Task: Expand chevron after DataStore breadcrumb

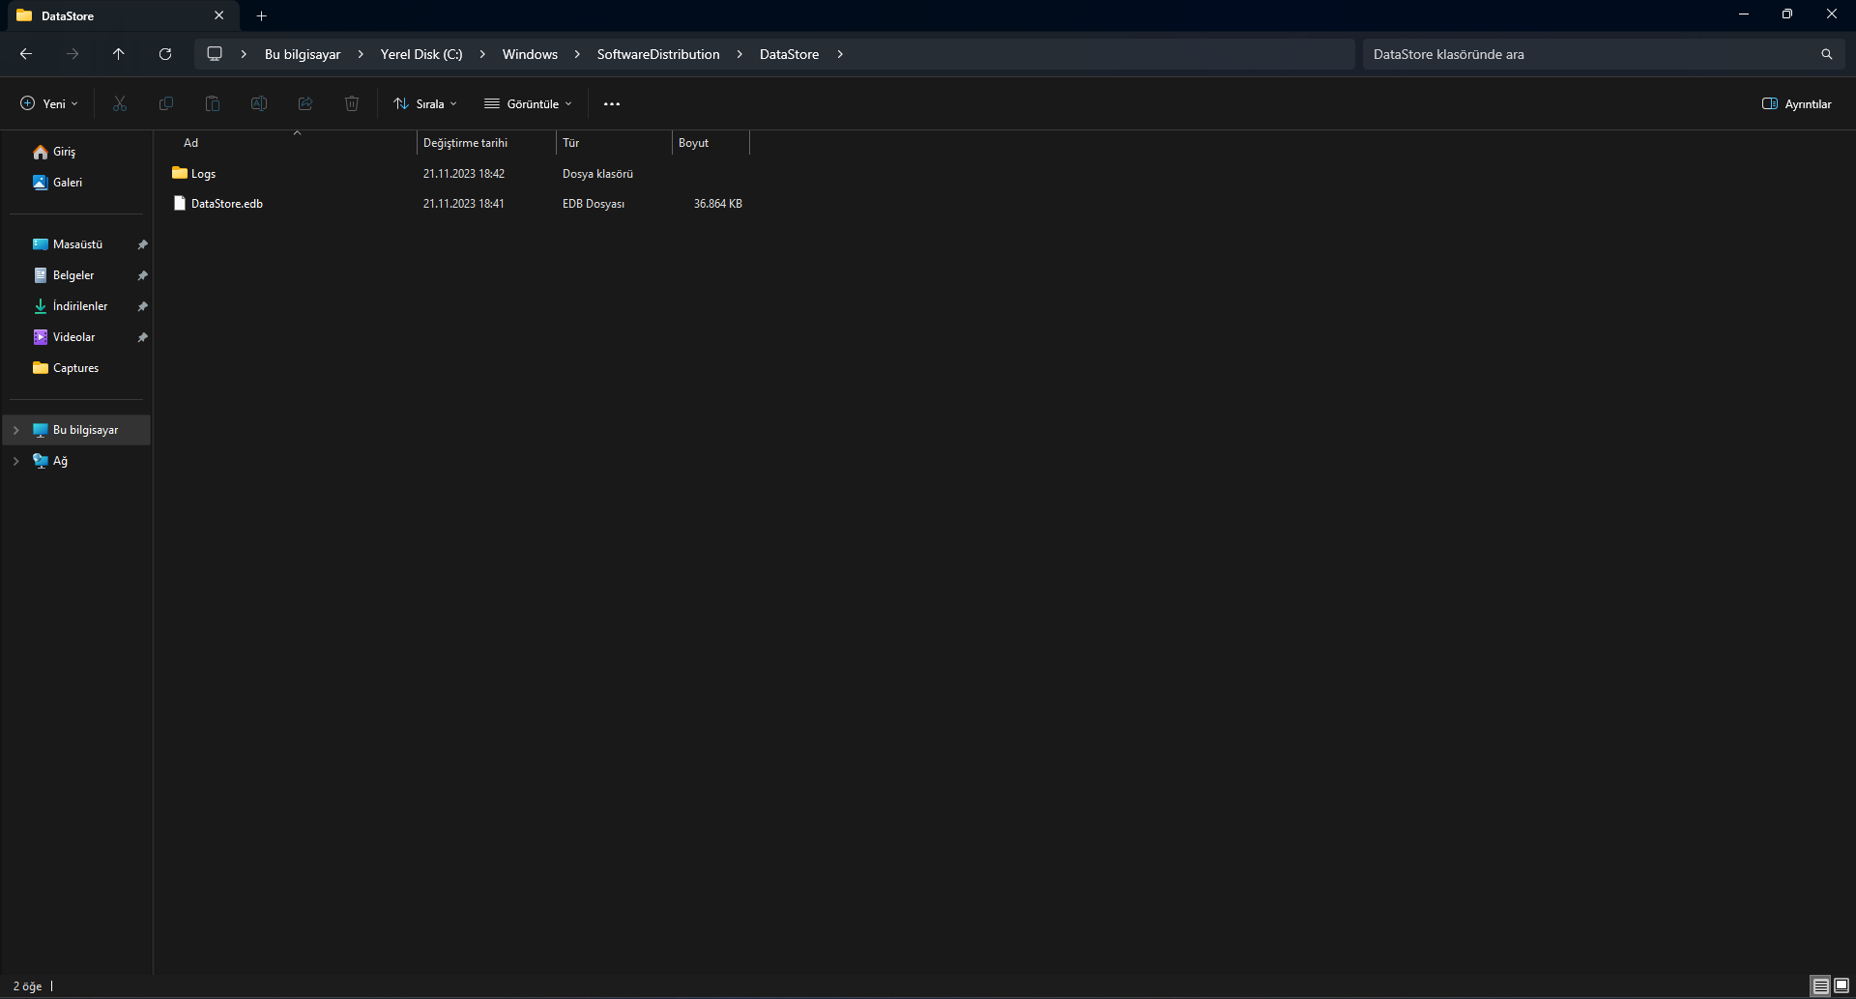Action: [x=840, y=54]
